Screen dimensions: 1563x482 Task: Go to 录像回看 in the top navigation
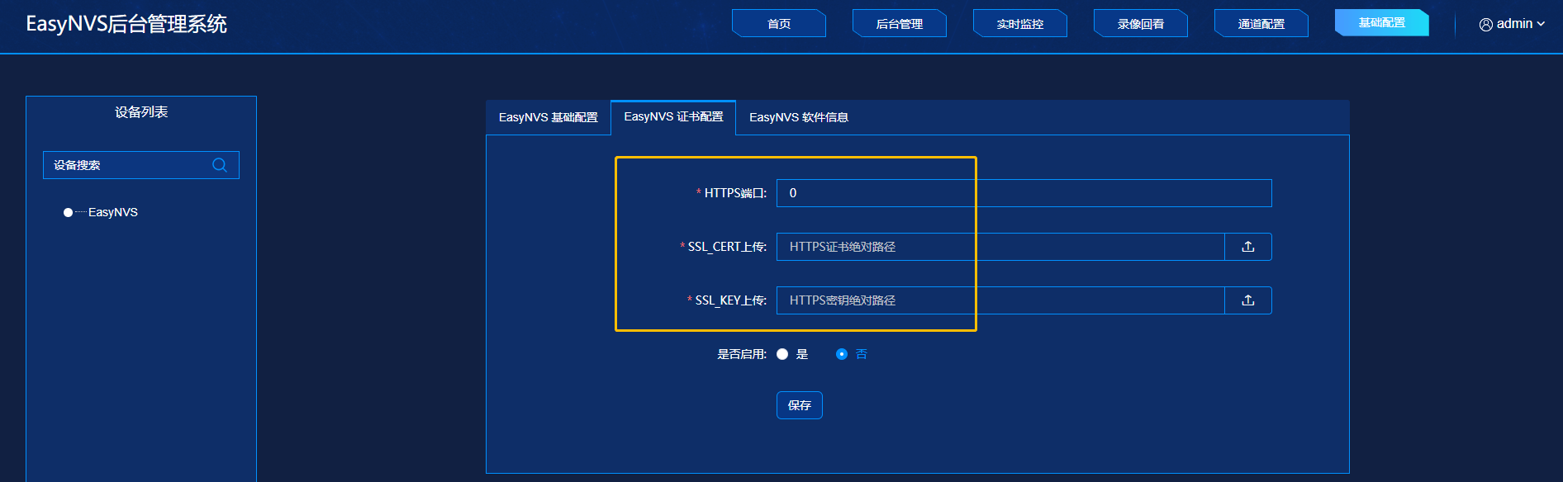coord(1141,23)
